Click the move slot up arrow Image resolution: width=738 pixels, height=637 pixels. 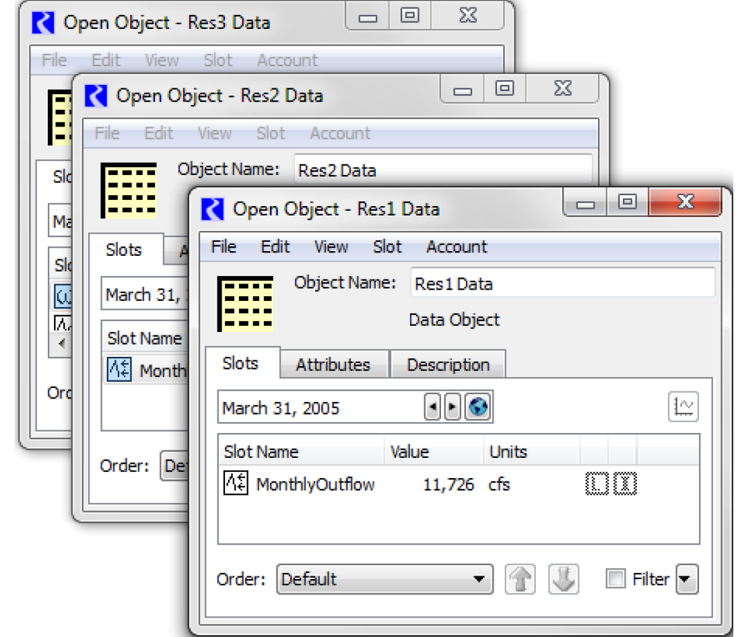(x=520, y=579)
